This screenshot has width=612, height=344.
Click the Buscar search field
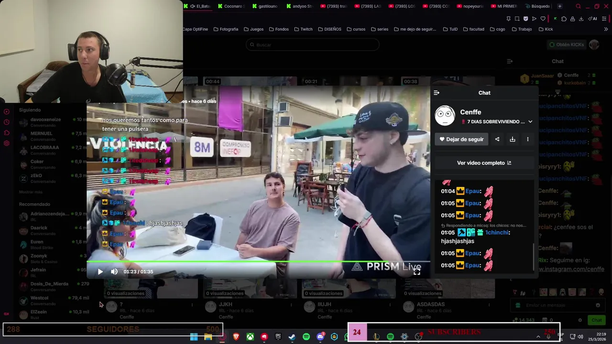(313, 44)
